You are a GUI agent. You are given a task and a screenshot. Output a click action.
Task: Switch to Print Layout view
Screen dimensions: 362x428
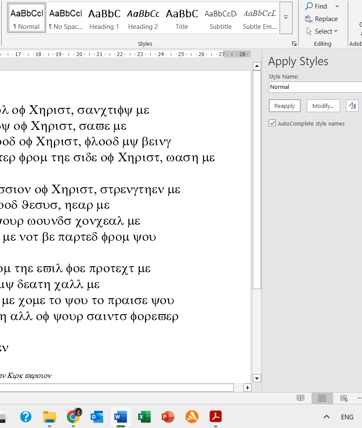[x=322, y=398]
